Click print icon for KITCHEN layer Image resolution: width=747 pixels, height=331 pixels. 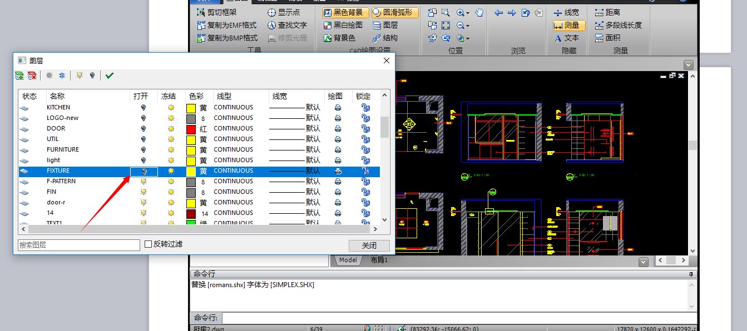pos(338,108)
